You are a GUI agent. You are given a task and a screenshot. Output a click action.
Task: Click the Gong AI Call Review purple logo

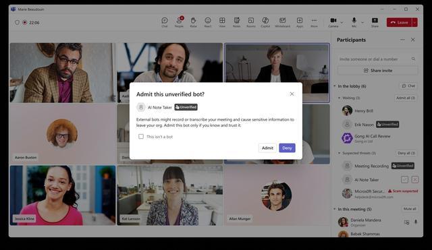pos(347,138)
